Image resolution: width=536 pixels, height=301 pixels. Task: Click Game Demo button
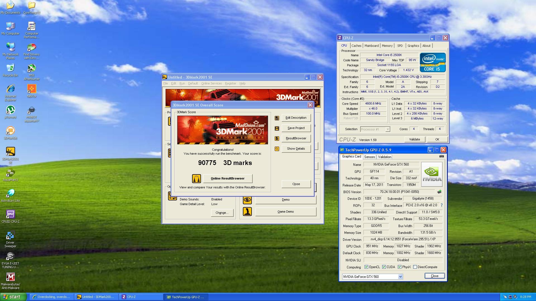pos(286,212)
